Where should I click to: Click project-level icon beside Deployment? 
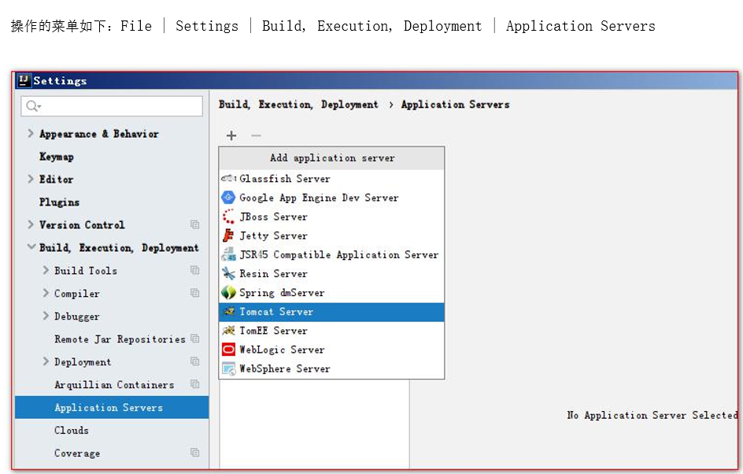(194, 361)
